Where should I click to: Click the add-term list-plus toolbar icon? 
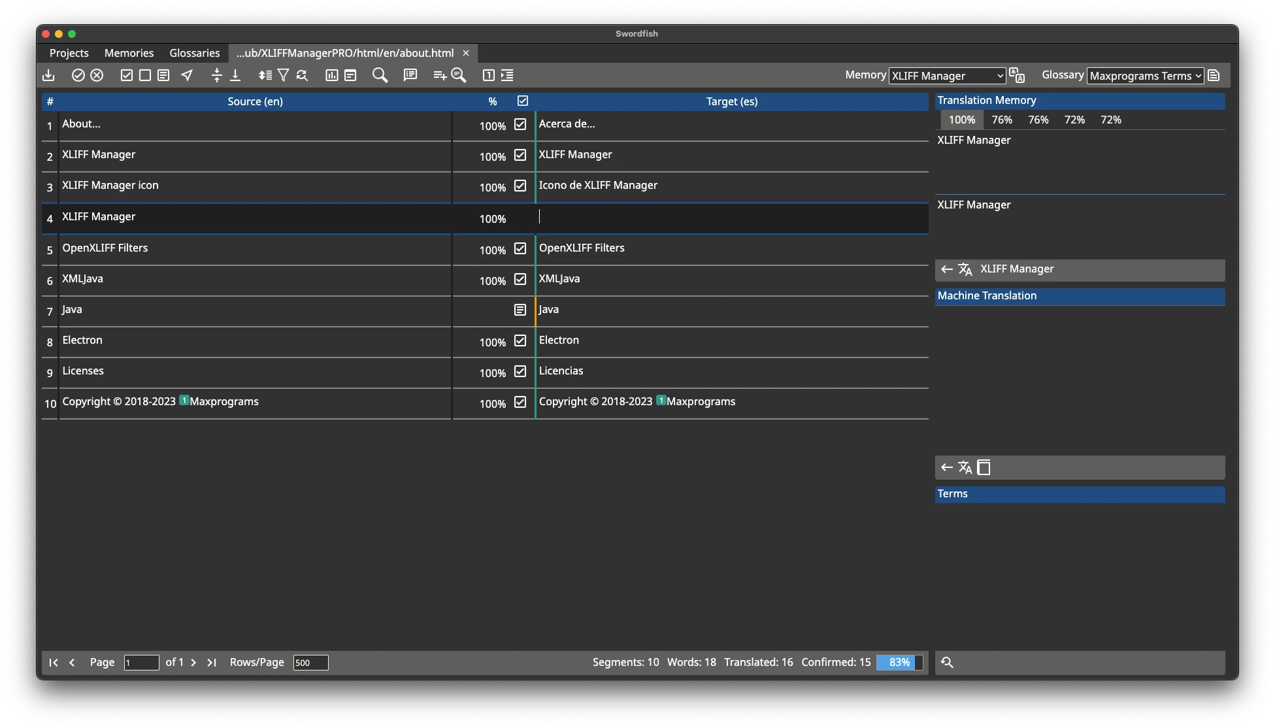click(440, 75)
